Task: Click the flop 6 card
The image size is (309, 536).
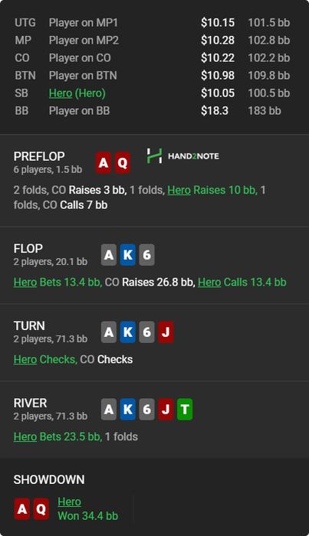Action: (x=146, y=255)
